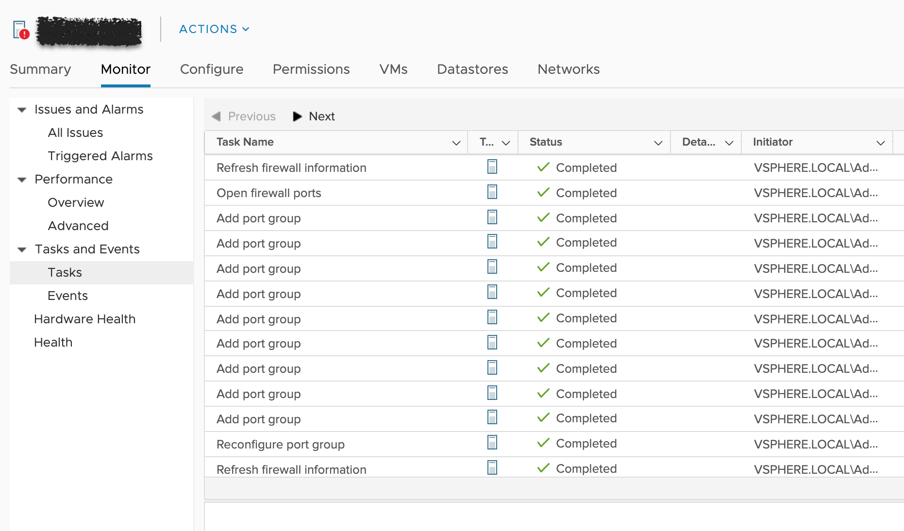
Task: Switch to the Configure tab
Action: click(x=212, y=69)
